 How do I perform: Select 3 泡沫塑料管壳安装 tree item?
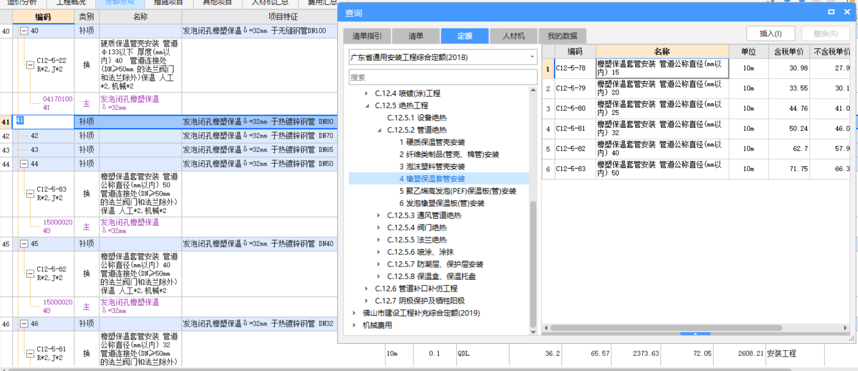[x=432, y=166]
